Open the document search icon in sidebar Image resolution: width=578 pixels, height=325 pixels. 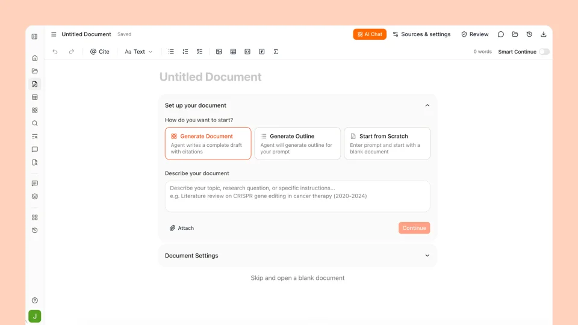tap(35, 162)
